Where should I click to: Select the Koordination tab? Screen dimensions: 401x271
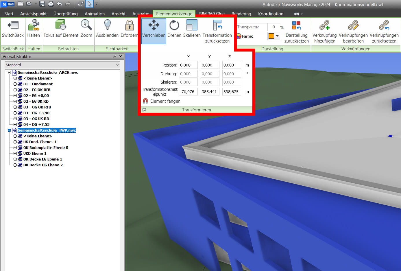tap(271, 14)
